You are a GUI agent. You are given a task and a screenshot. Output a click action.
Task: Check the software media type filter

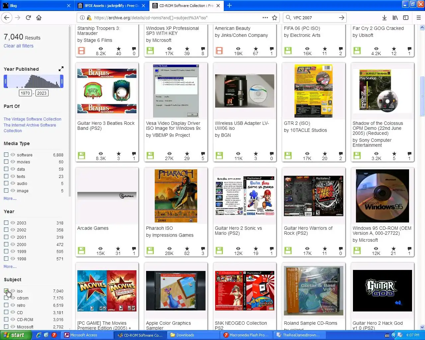click(x=6, y=155)
